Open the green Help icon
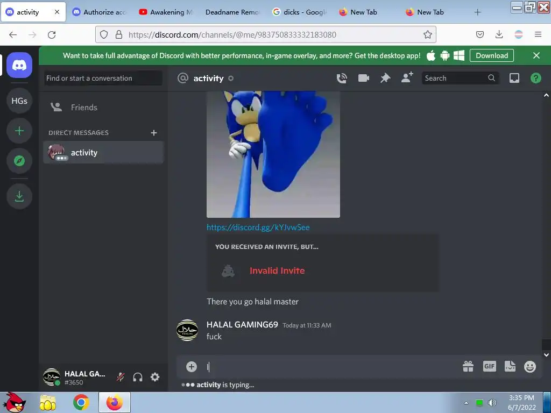The width and height of the screenshot is (551, 413). [x=536, y=78]
